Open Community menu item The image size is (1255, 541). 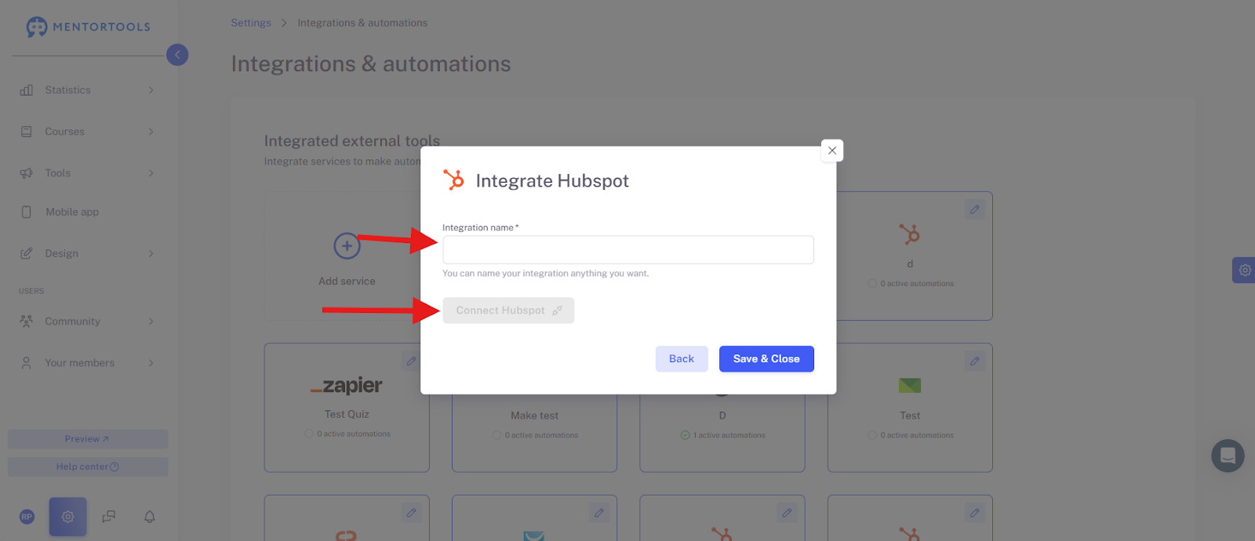72,321
